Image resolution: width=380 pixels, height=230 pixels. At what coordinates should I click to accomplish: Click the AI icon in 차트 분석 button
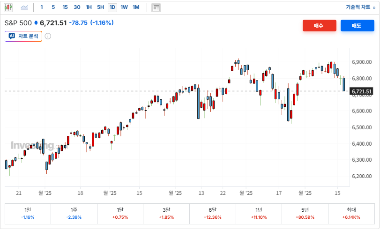[12, 36]
